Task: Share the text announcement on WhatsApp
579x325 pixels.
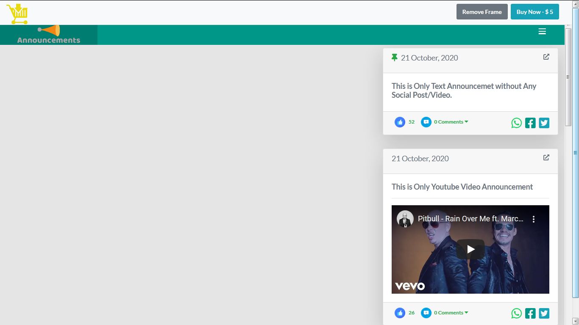Action: tap(516, 123)
